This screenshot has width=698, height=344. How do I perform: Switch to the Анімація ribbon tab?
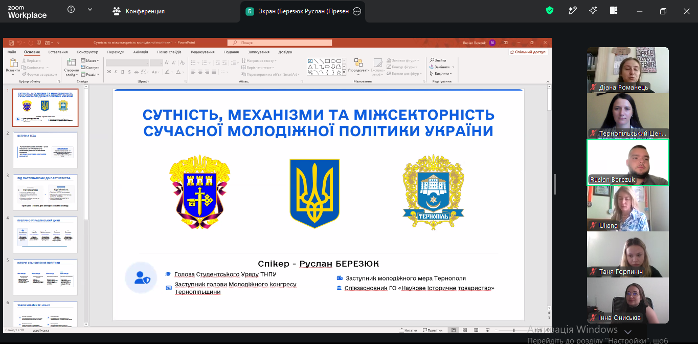pyautogui.click(x=141, y=52)
